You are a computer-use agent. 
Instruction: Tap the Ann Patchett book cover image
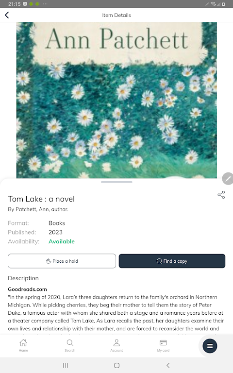(x=116, y=100)
